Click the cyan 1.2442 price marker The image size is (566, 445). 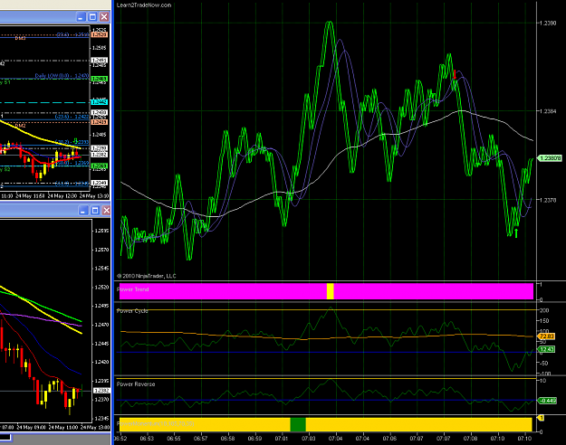coord(100,102)
